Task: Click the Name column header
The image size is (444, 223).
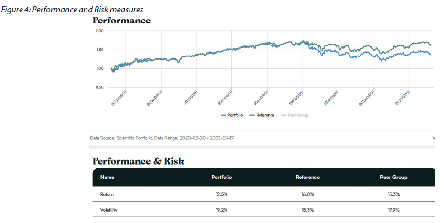Action: pyautogui.click(x=107, y=178)
